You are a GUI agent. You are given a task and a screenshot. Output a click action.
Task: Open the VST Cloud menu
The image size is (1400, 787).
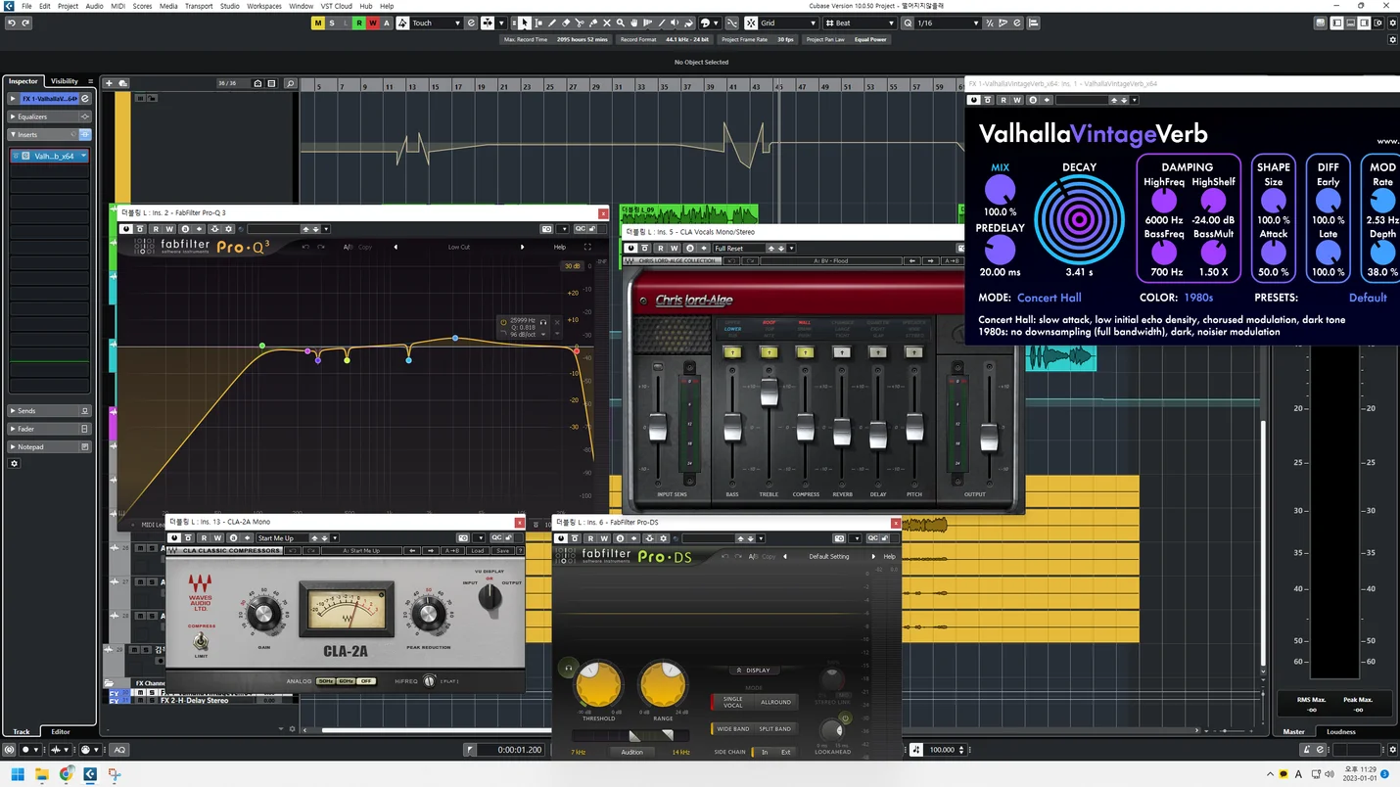(x=337, y=6)
